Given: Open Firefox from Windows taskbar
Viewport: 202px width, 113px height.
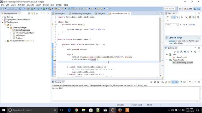Looking at the screenshot, I should click(x=120, y=110).
